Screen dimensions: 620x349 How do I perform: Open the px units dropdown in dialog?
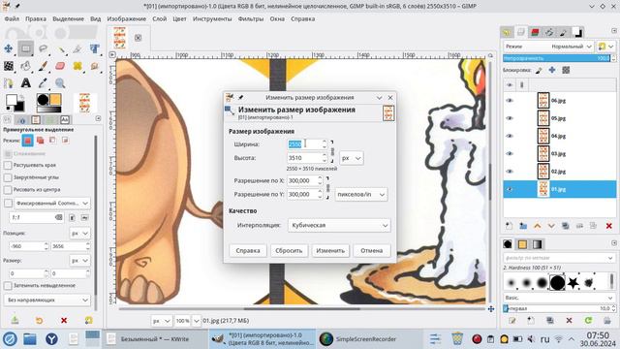(351, 158)
